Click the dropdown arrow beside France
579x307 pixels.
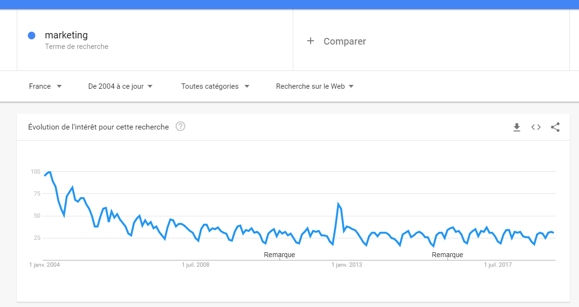[x=59, y=86]
